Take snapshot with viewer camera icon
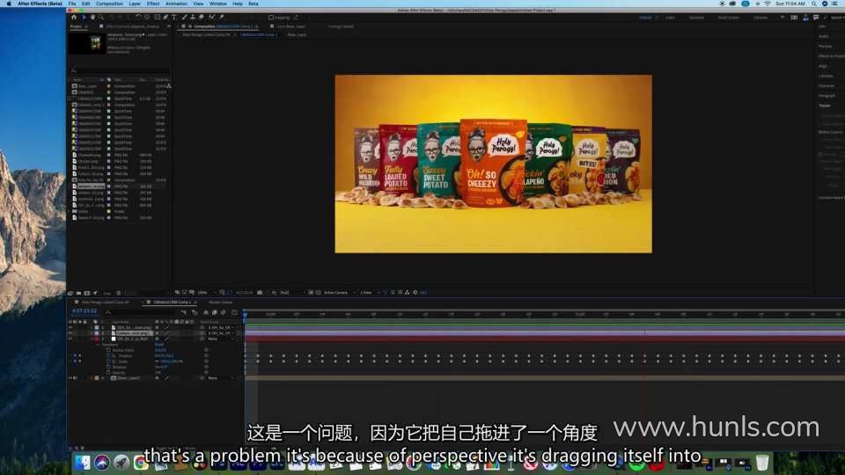 click(x=260, y=292)
